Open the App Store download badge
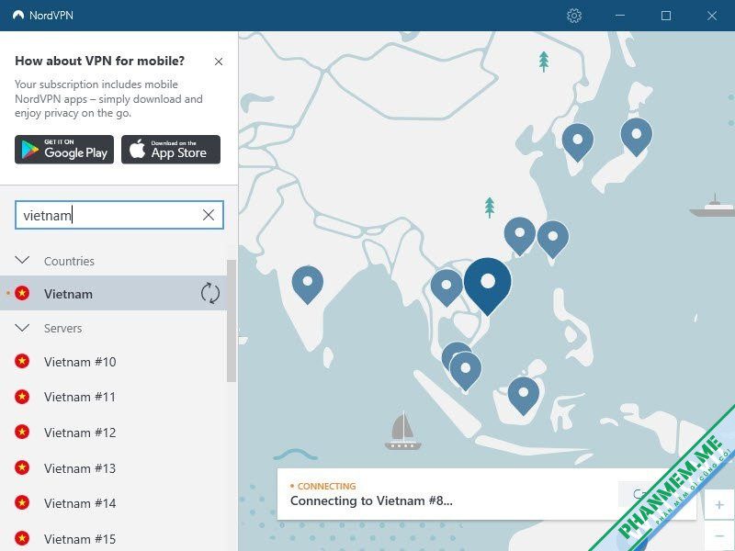This screenshot has height=551, width=735. (x=171, y=150)
